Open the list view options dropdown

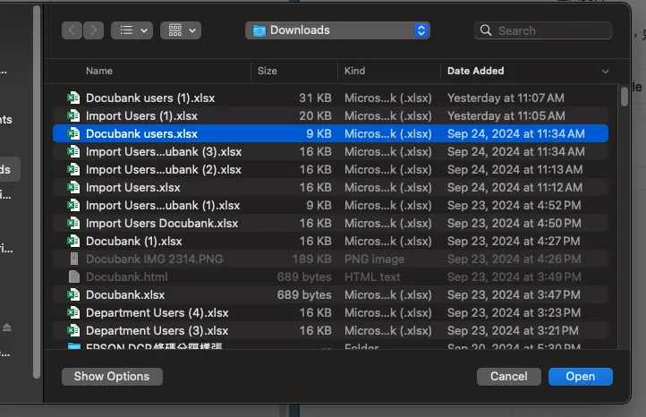(132, 30)
